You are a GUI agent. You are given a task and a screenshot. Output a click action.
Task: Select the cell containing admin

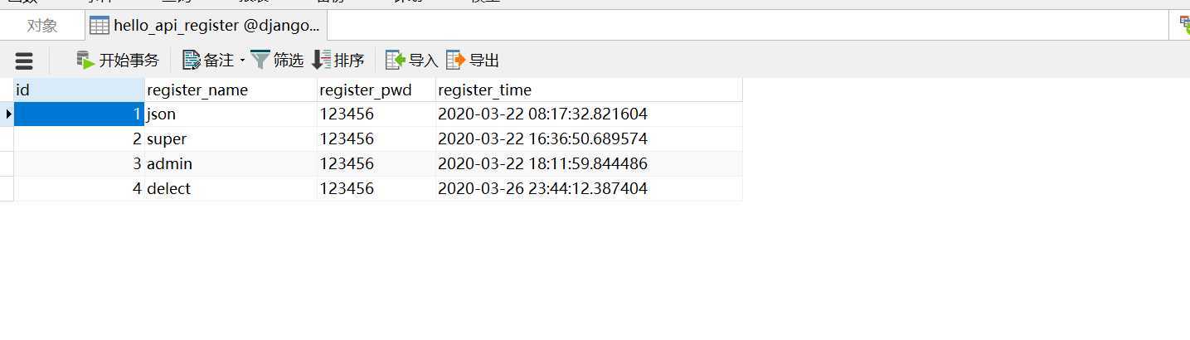231,164
